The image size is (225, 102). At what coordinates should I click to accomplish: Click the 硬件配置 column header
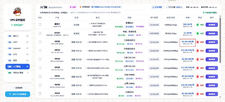point(154,18)
